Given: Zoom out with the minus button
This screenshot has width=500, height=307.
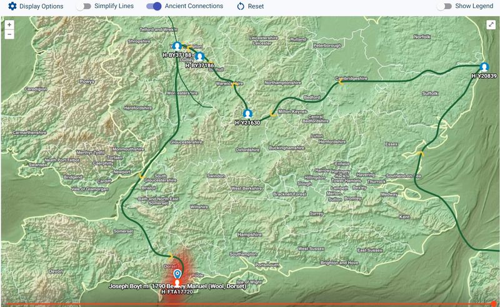Looking at the screenshot, I should coord(9,35).
